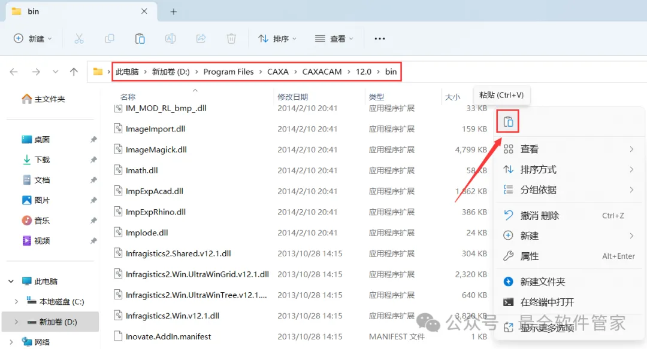Go forward with the right arrow

36,72
